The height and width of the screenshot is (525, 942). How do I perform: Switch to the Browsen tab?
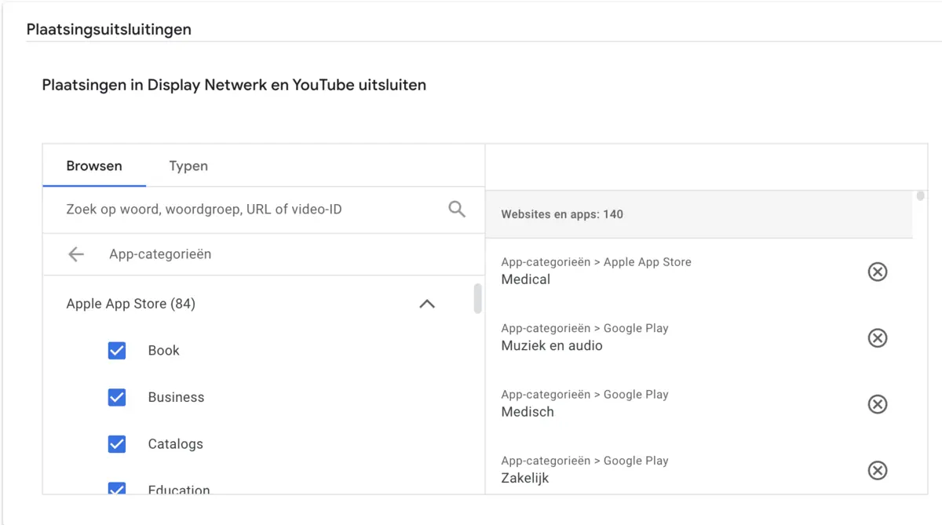point(94,166)
